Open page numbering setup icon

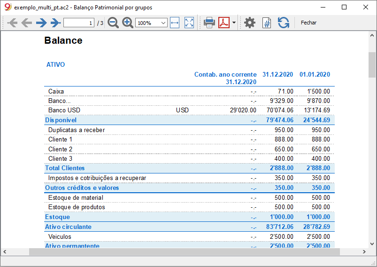coord(267,23)
